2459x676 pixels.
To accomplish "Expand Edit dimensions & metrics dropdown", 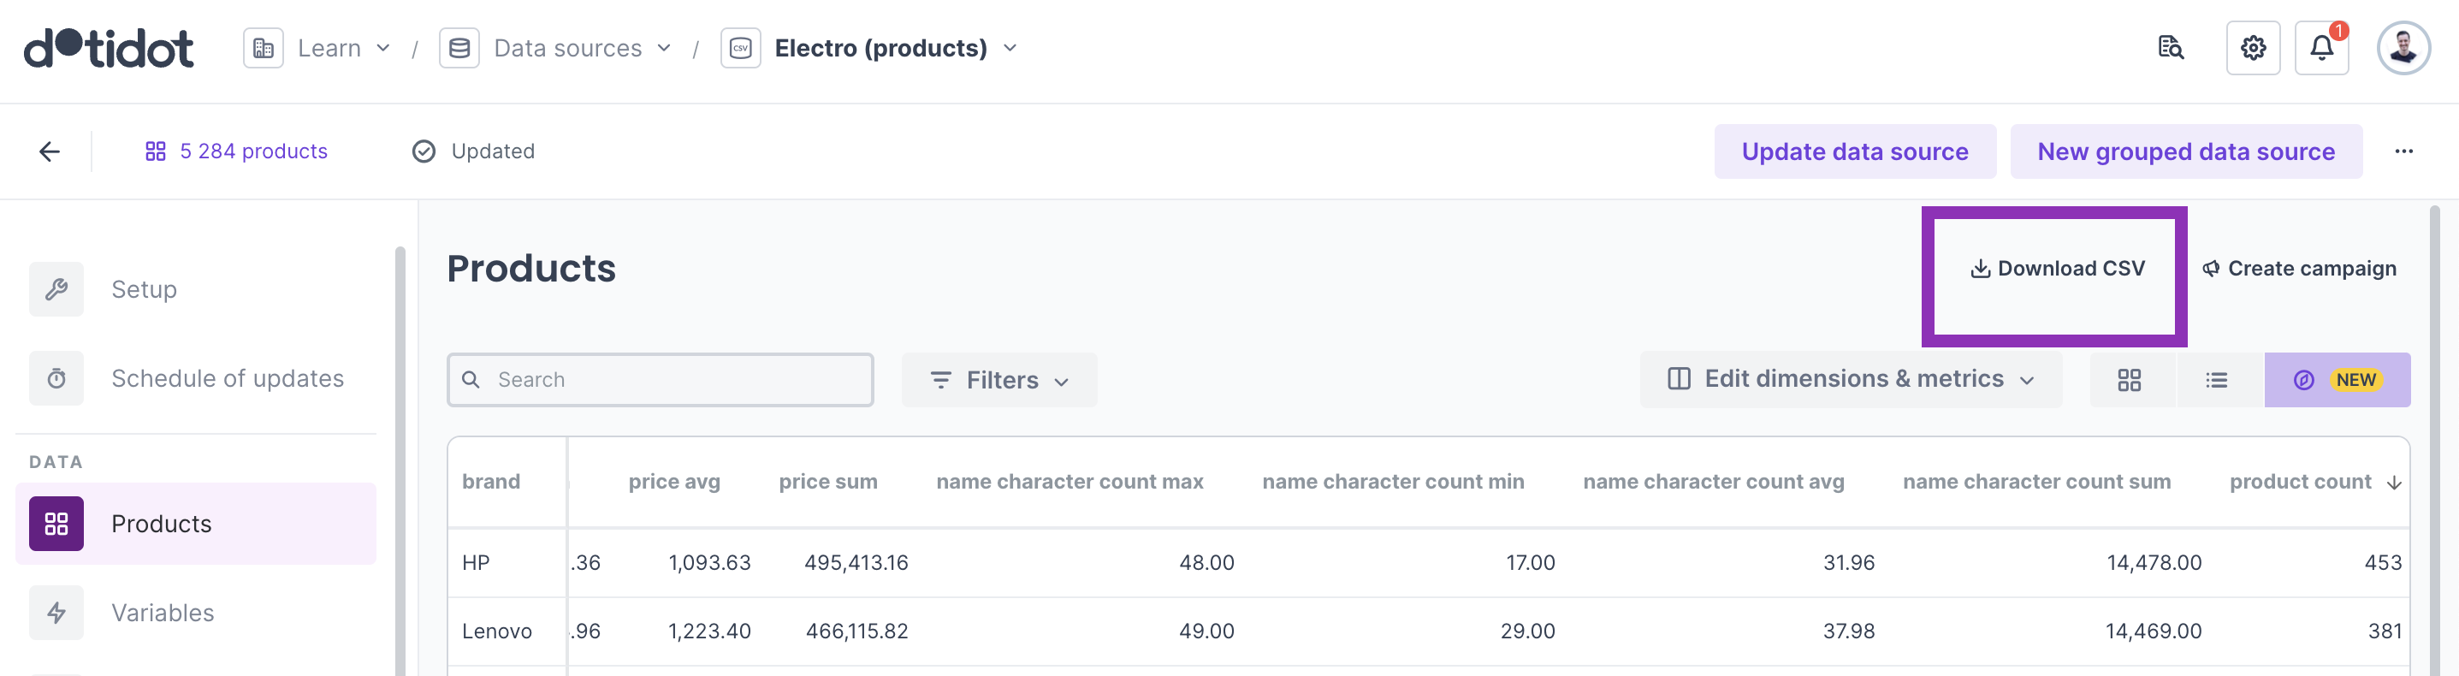I will tap(1850, 379).
